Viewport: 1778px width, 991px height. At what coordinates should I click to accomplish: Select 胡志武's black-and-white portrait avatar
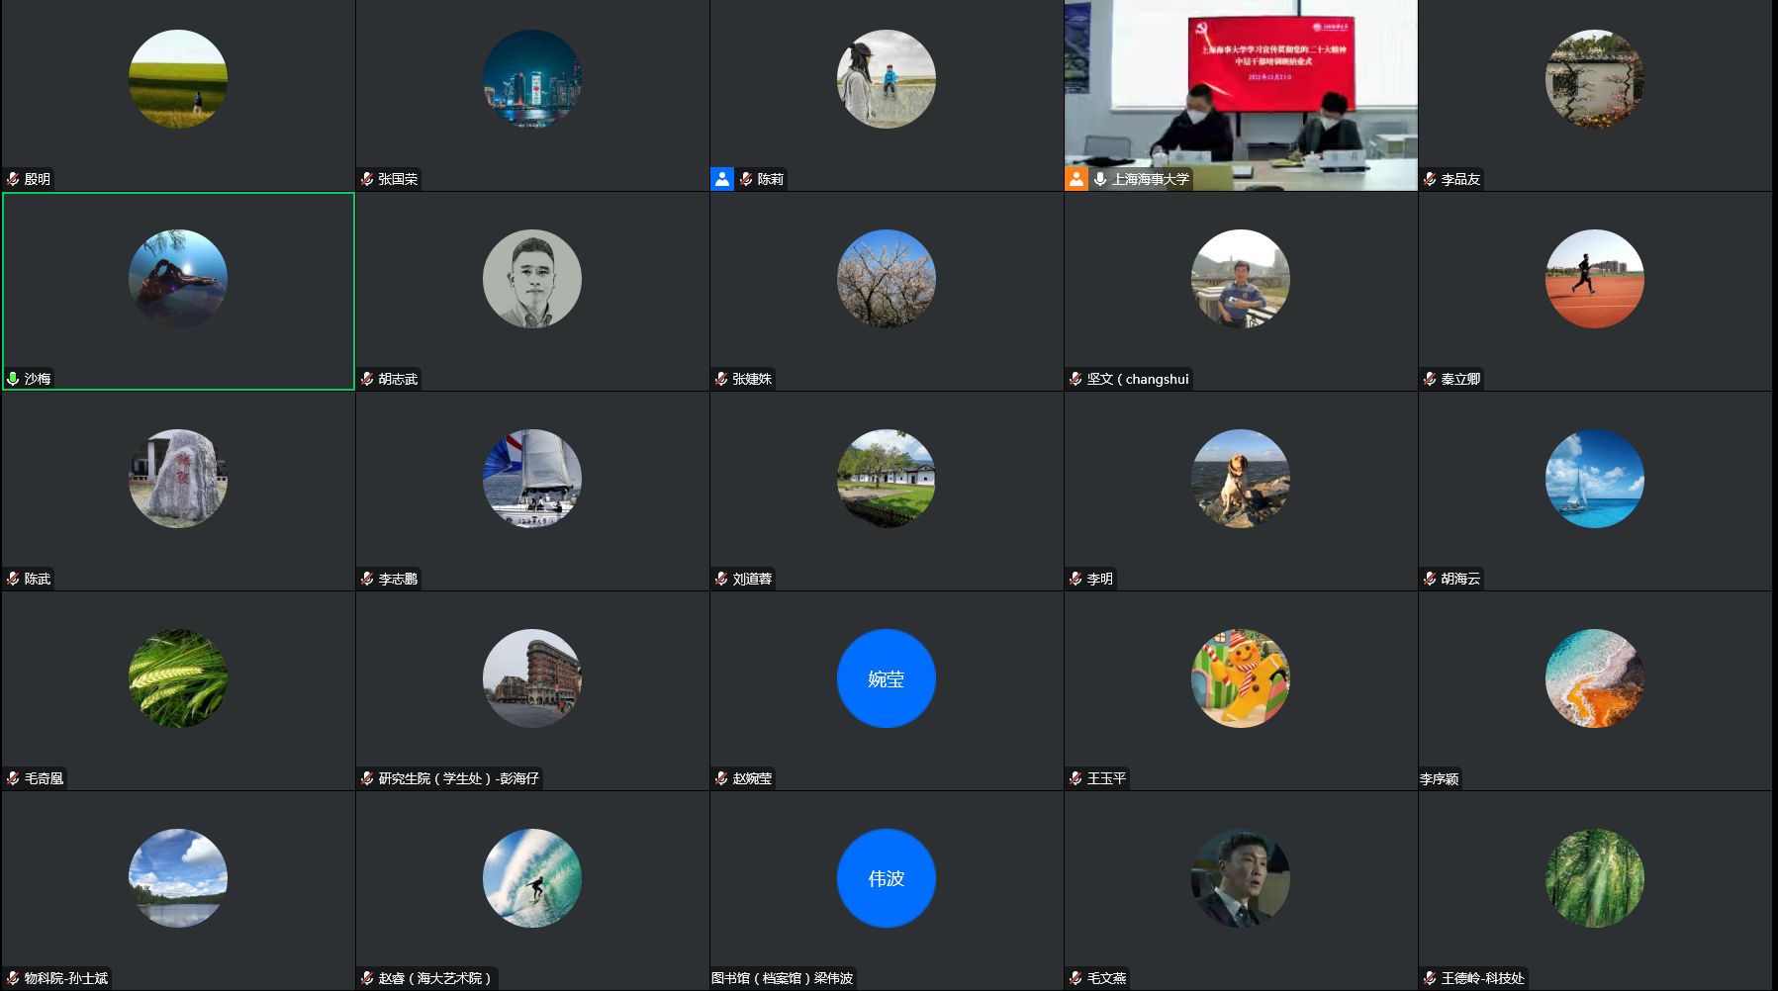tap(532, 279)
